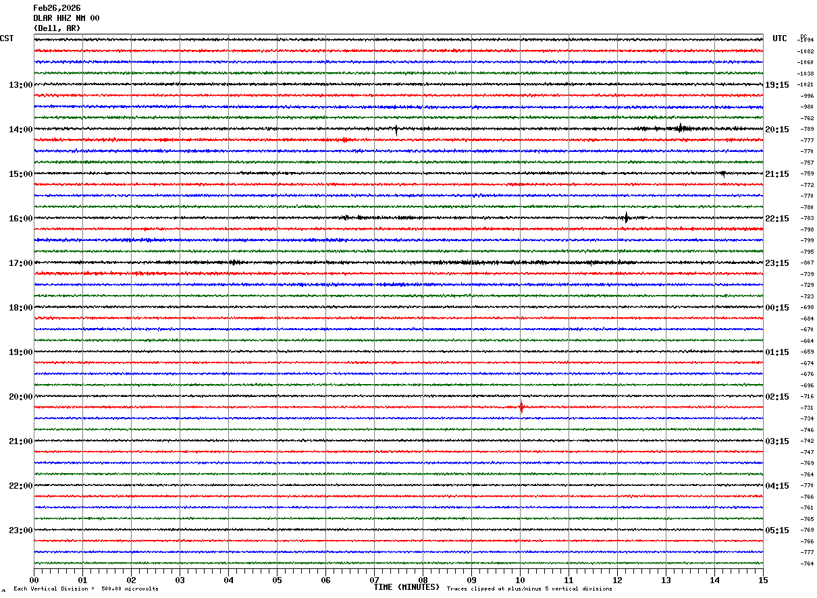This screenshot has height=598, width=817.
Task: Click the DC offset value -807
Action: click(807, 263)
